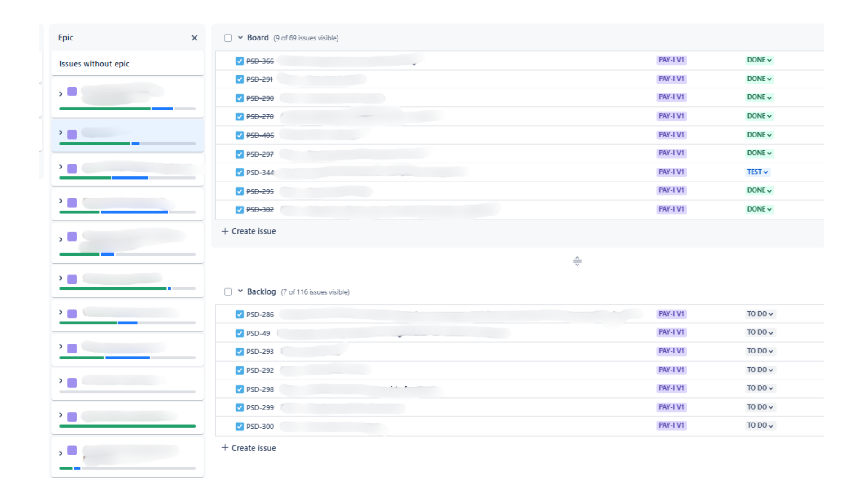Click the PAY-I V1 label on PSD-344

point(672,172)
